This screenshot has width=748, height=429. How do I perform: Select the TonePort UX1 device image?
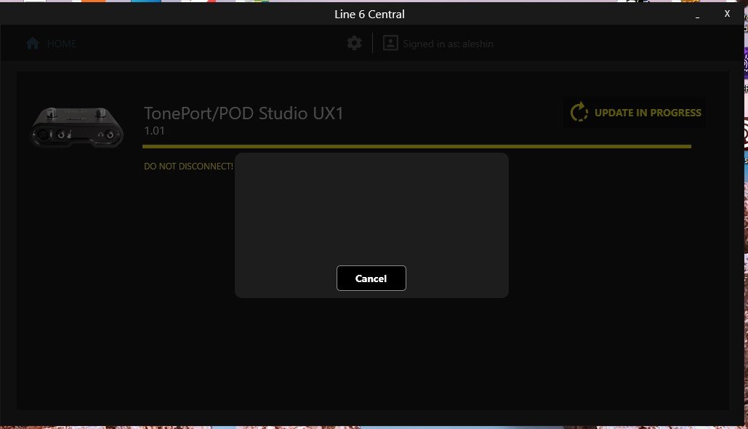[x=77, y=127]
